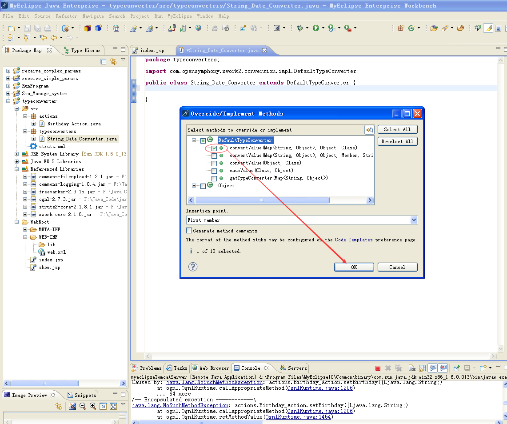Click zoom in icon in Image Preview

[93, 406]
